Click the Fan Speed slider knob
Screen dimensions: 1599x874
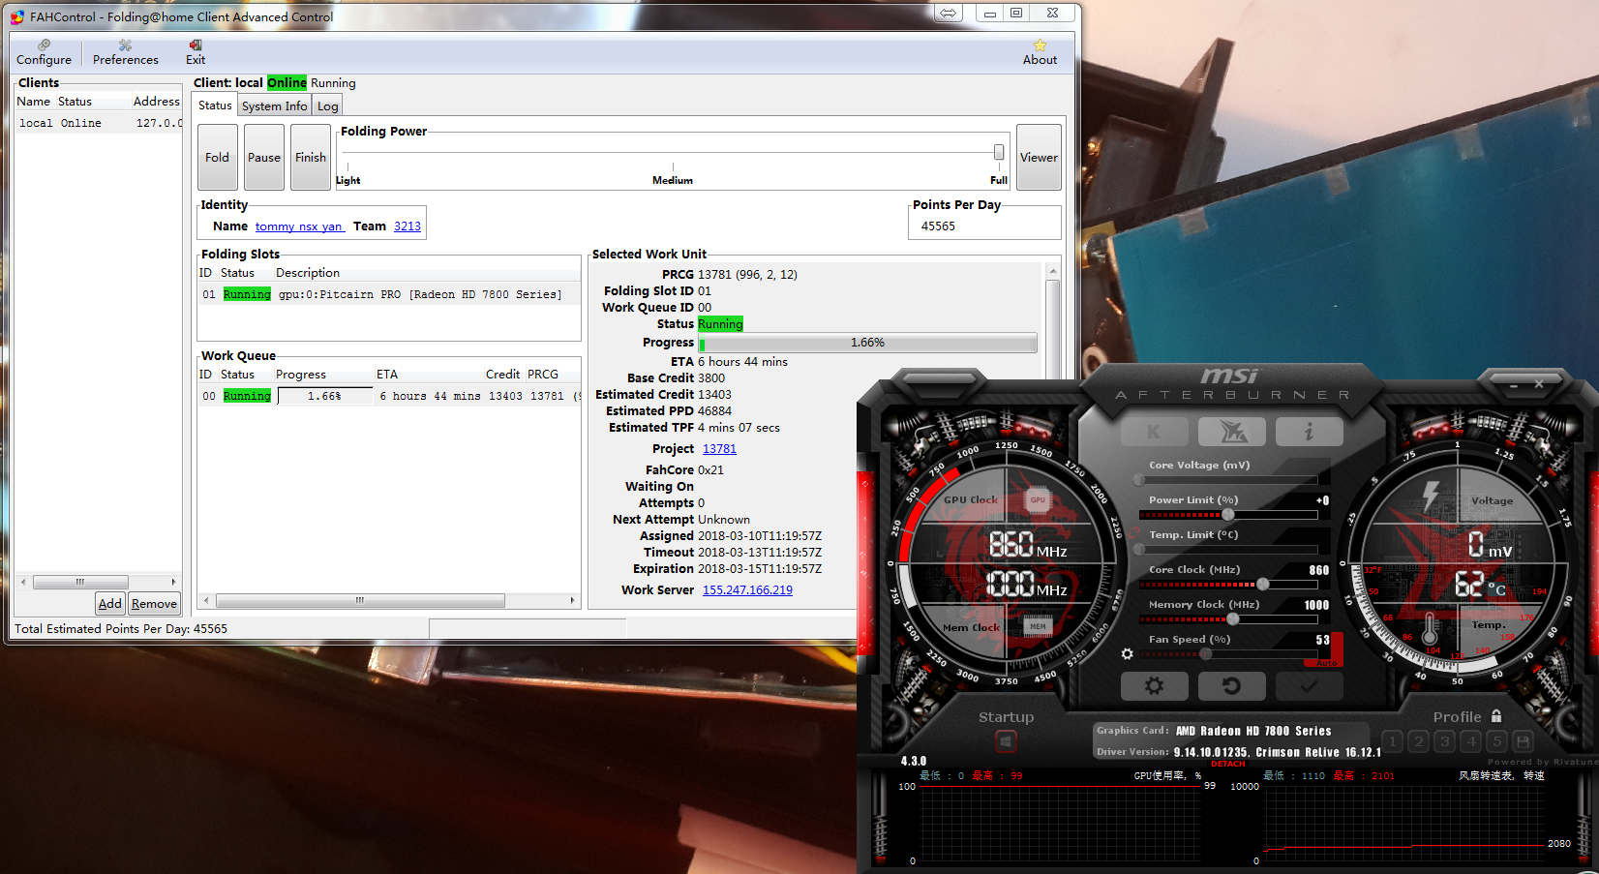pyautogui.click(x=1205, y=654)
